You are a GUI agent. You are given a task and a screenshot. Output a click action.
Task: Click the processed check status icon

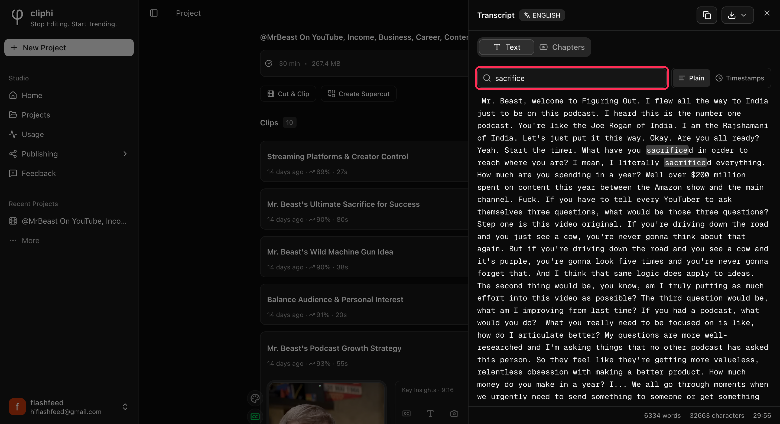pyautogui.click(x=269, y=63)
